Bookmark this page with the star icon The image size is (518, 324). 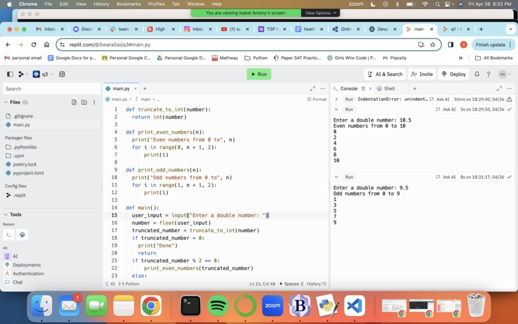click(x=433, y=44)
